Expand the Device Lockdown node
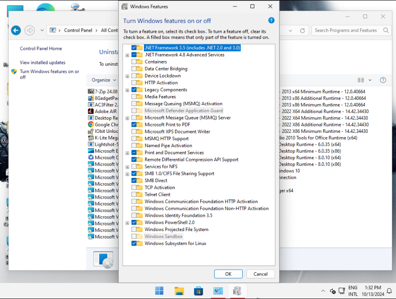The width and height of the screenshot is (396, 299). pyautogui.click(x=127, y=76)
